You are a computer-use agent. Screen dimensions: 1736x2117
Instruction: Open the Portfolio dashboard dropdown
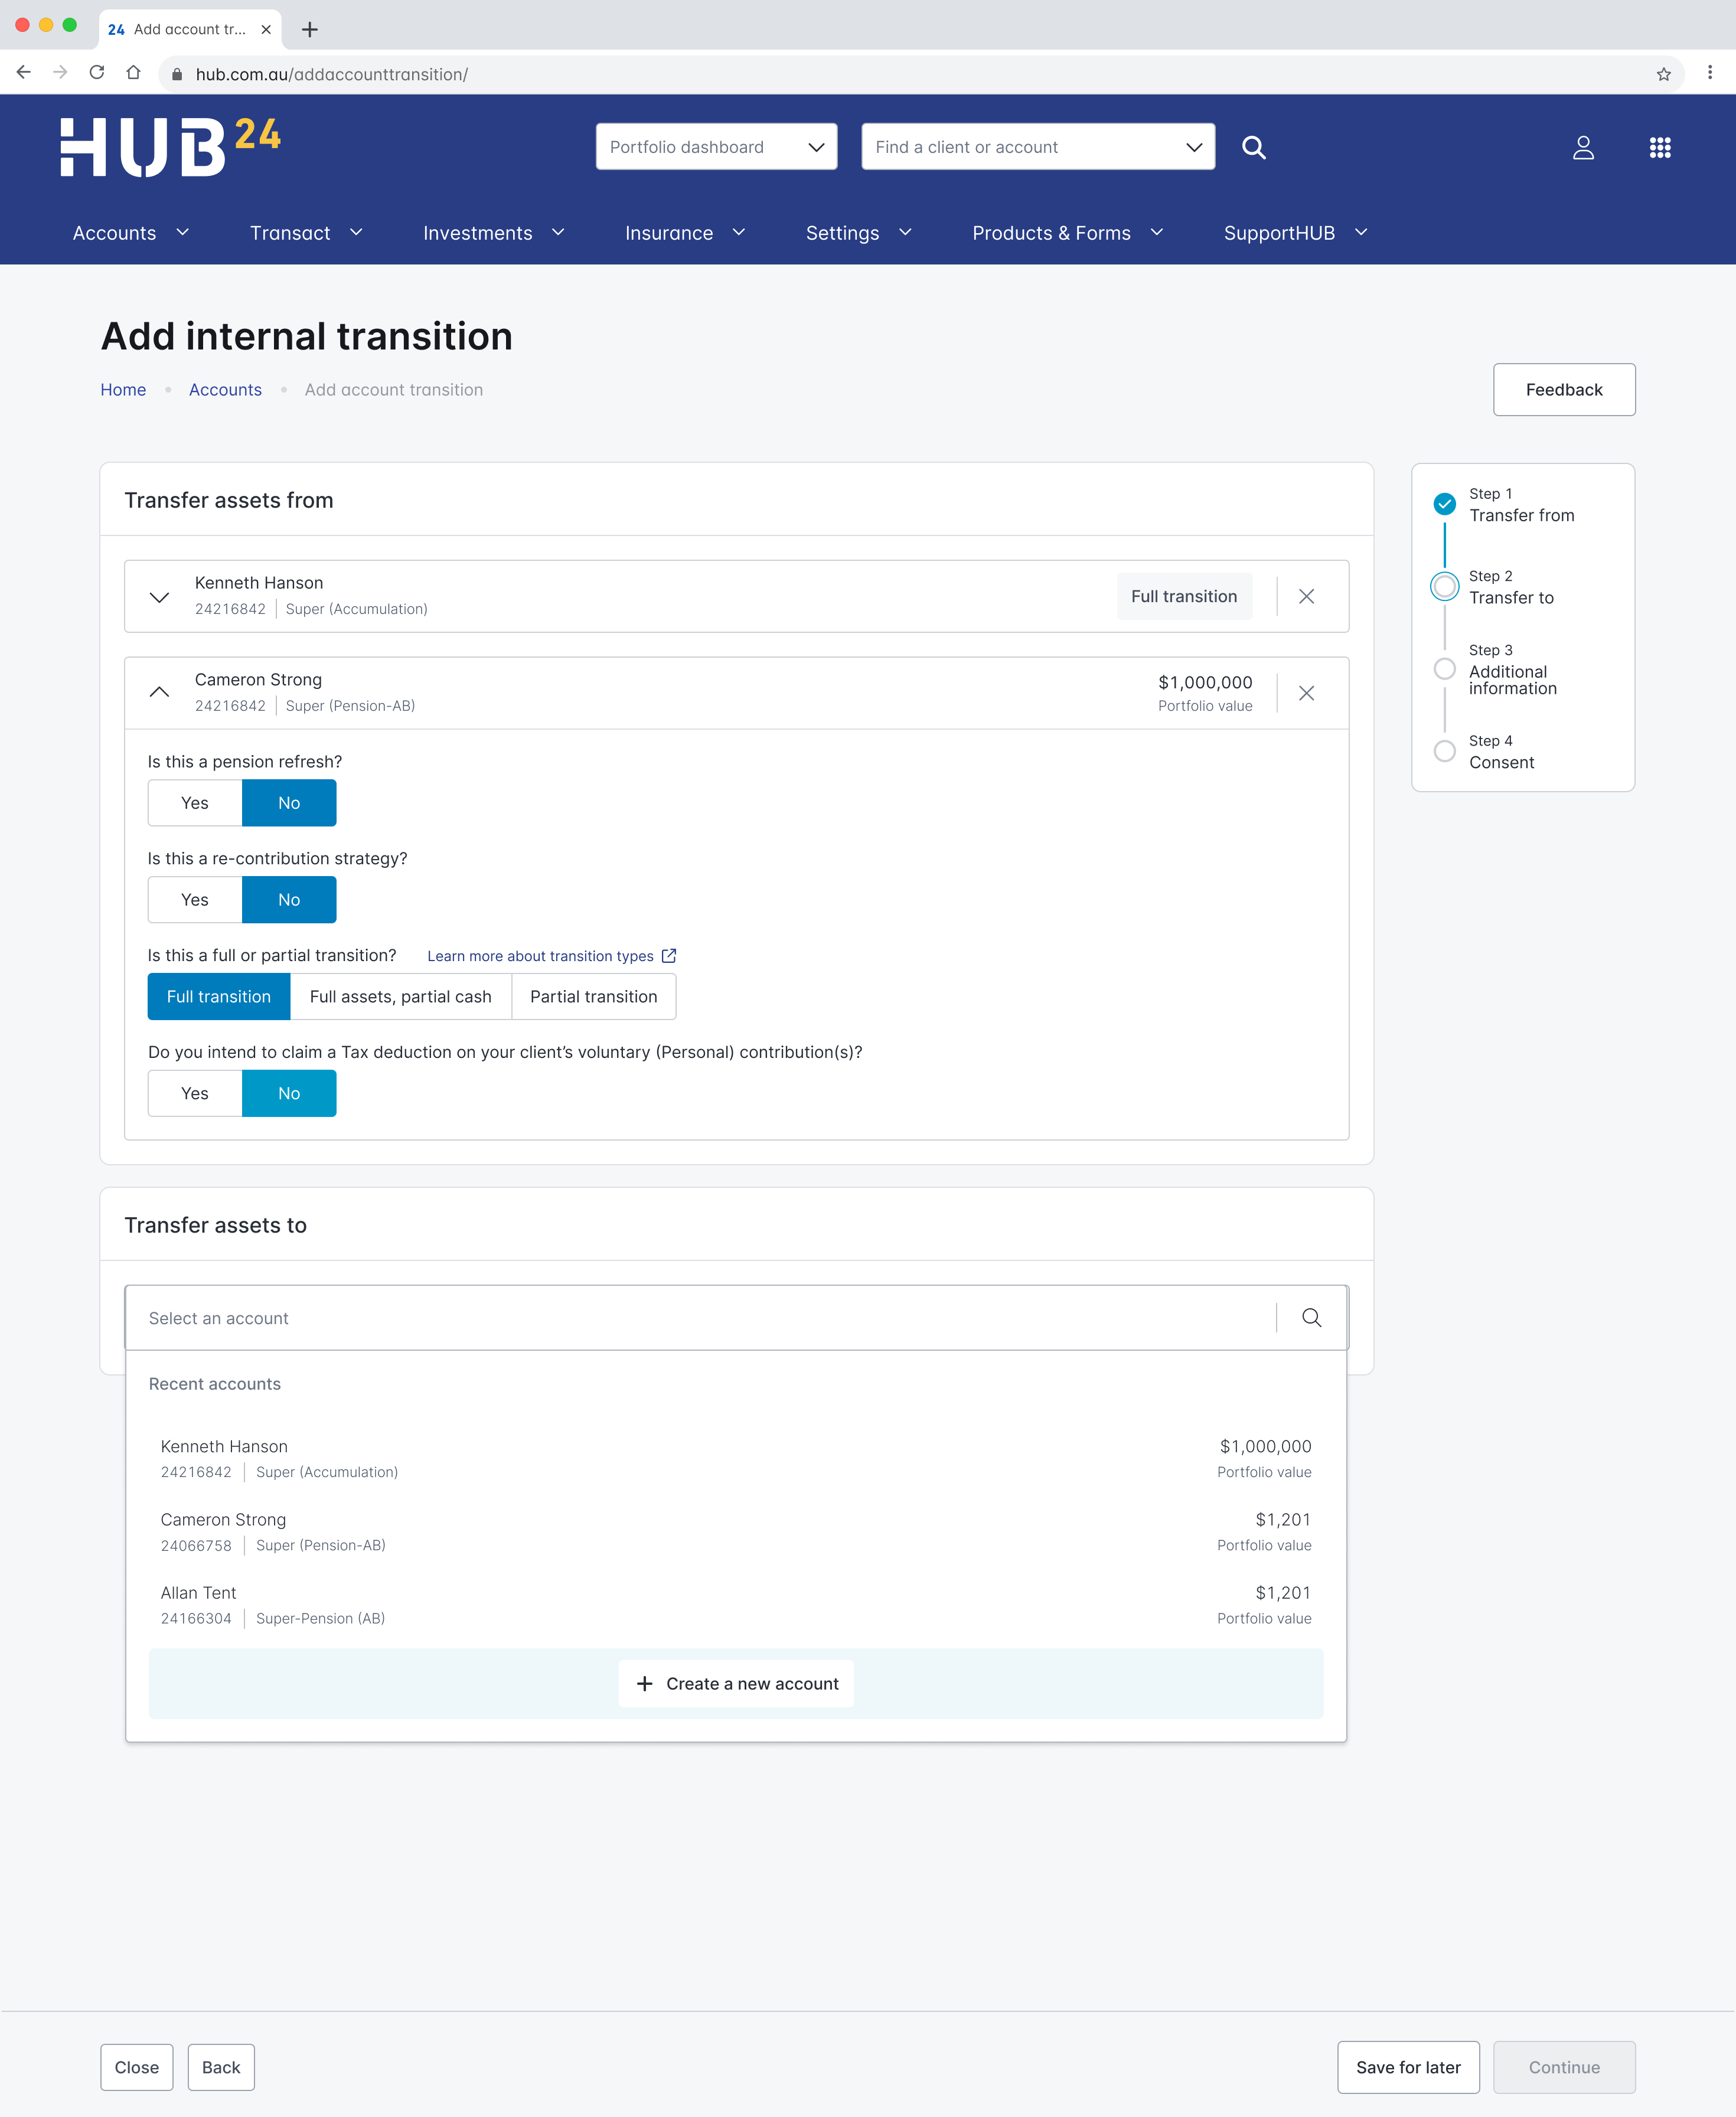(716, 147)
